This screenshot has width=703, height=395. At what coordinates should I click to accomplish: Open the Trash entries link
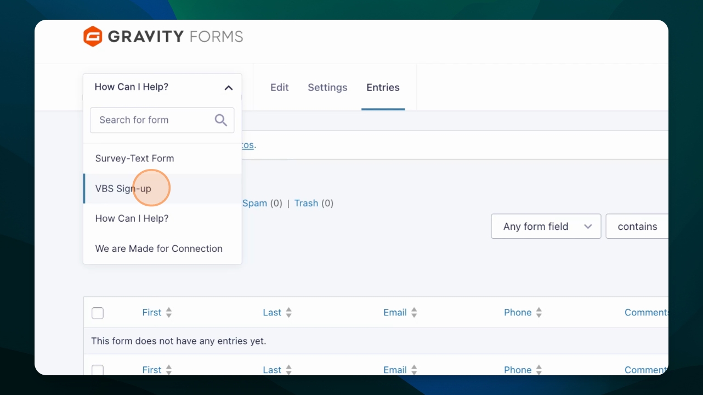coord(306,204)
